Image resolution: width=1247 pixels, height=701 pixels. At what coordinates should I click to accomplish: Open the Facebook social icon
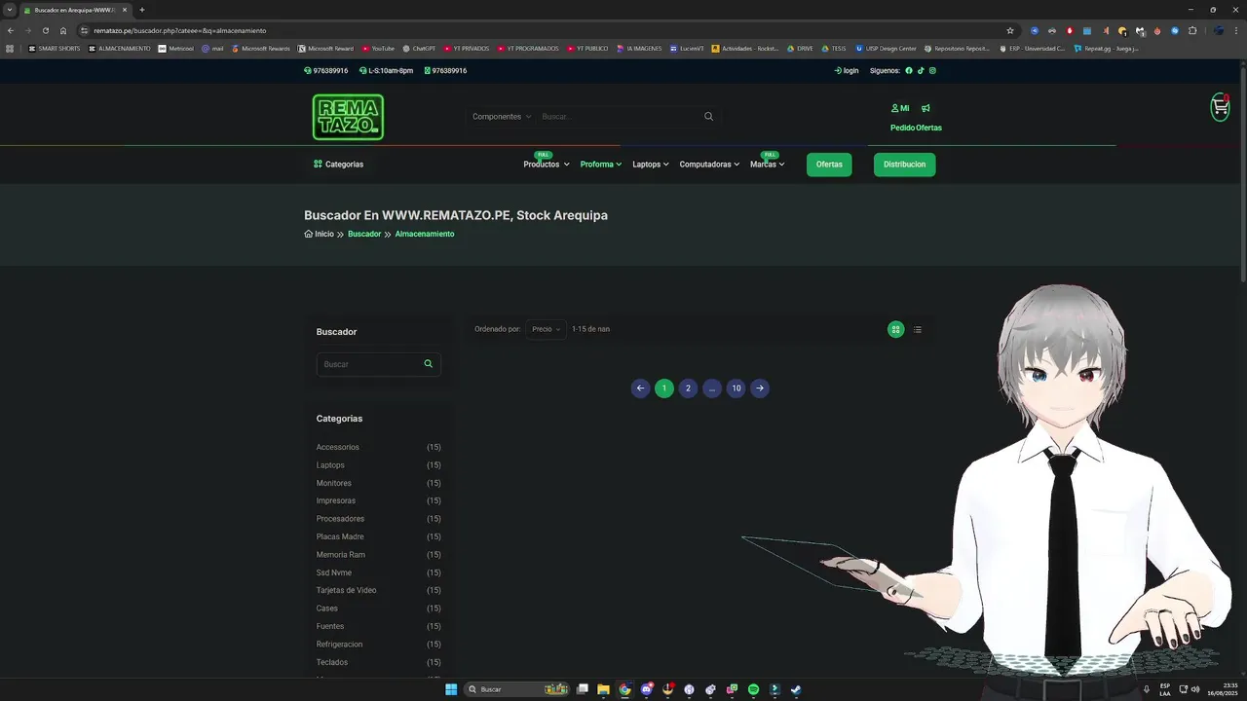coord(909,70)
